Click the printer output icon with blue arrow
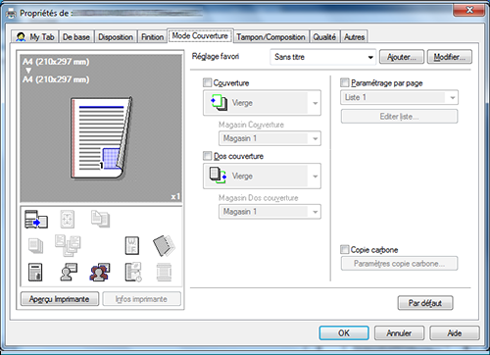The height and width of the screenshot is (355, 490). point(36,219)
